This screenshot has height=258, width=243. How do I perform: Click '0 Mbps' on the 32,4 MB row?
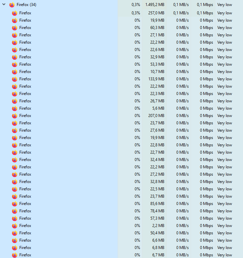tap(206, 160)
